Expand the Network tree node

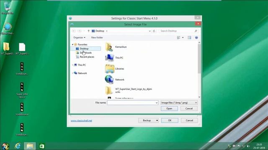72,73
